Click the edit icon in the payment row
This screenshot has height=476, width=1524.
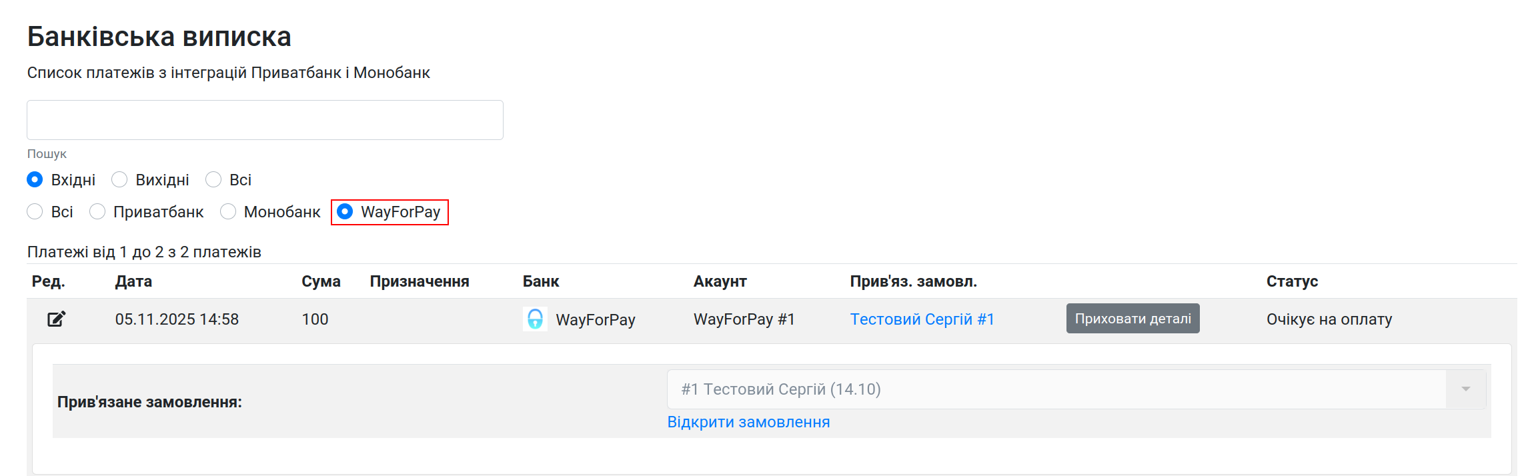(57, 319)
